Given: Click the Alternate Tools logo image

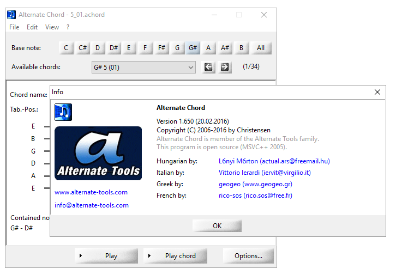Looking at the screenshot, I should click(x=98, y=153).
